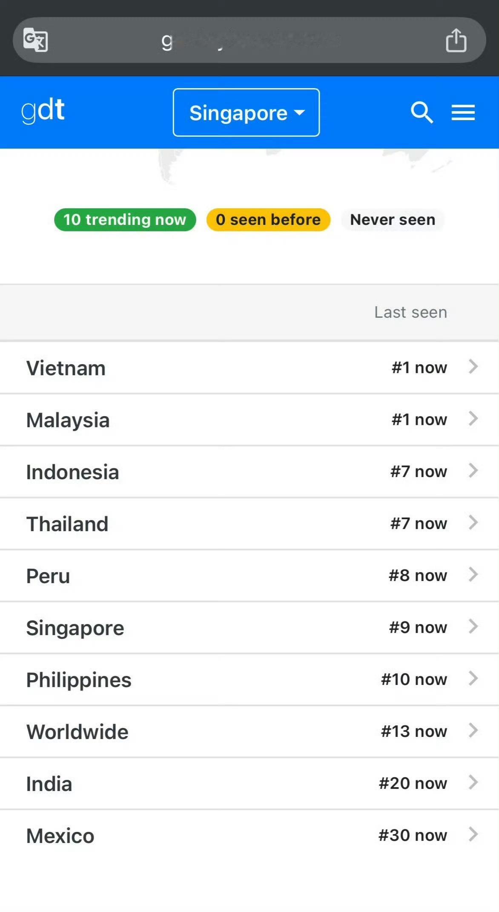This screenshot has height=912, width=499.
Task: Tap the chevron arrow beside Malaysia
Action: (473, 418)
